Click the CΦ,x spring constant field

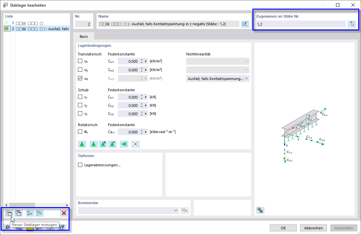coord(128,132)
